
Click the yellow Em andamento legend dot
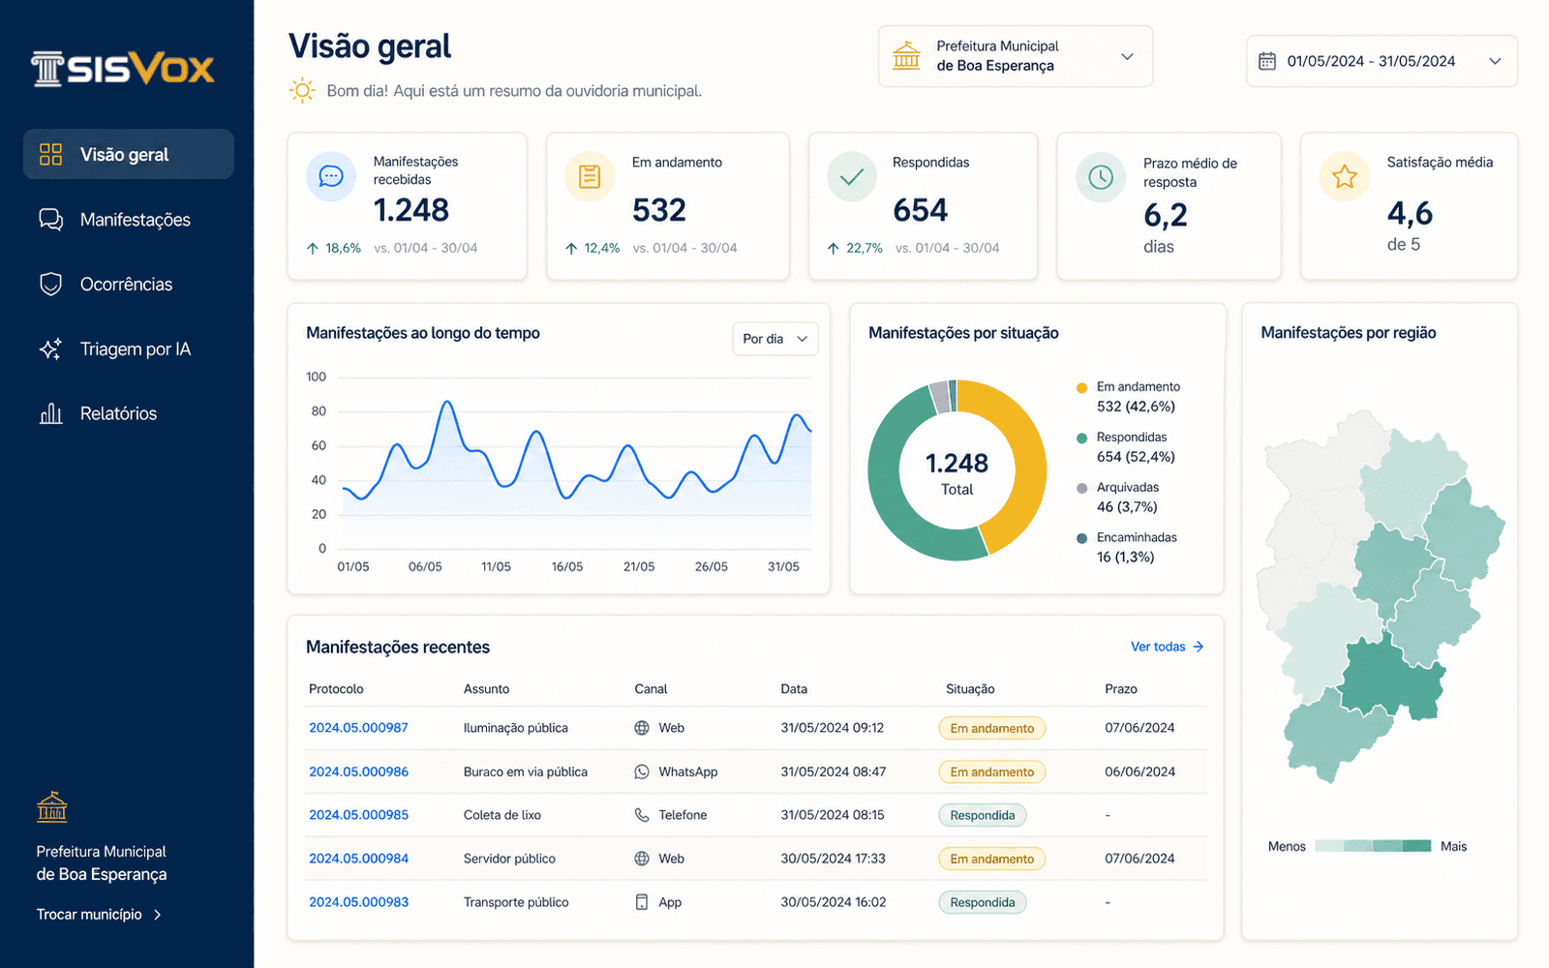[x=1081, y=388]
